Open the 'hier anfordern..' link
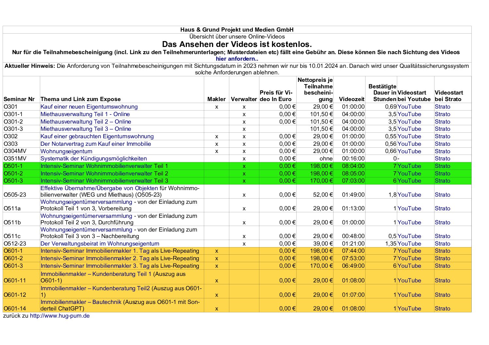The image size is (489, 345). point(237,59)
